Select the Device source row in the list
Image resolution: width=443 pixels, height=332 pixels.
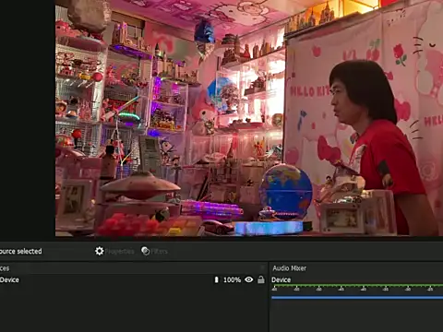tap(133, 279)
